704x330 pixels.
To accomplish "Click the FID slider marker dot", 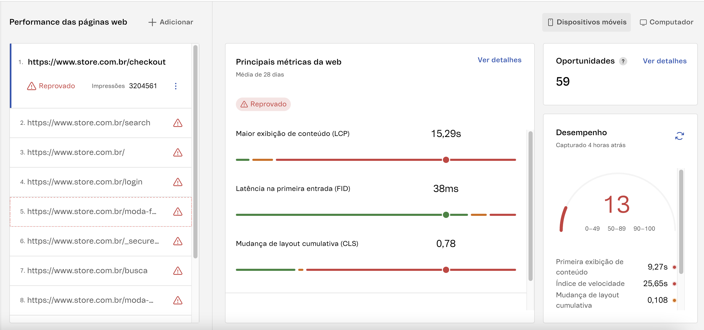I will (446, 215).
